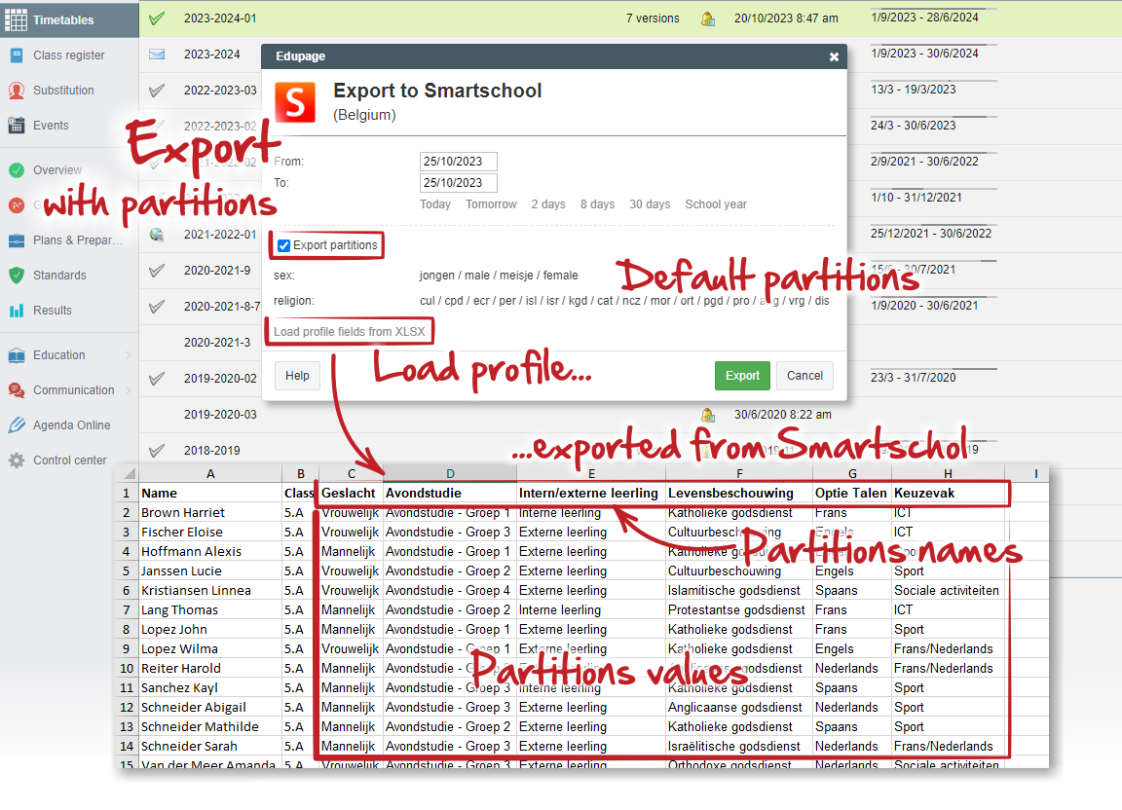This screenshot has height=810, width=1122.
Task: Select spreadsheet row 8 header
Action: coord(126,630)
